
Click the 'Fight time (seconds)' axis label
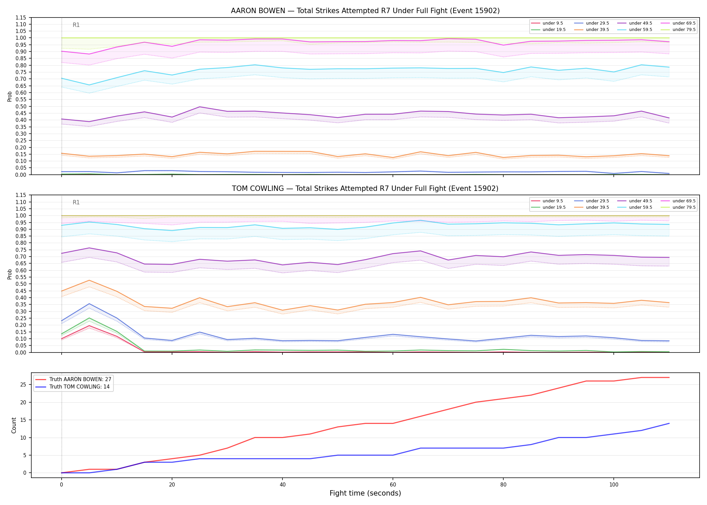(x=365, y=493)
